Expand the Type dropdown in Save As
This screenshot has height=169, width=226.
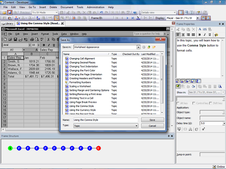click(136, 126)
